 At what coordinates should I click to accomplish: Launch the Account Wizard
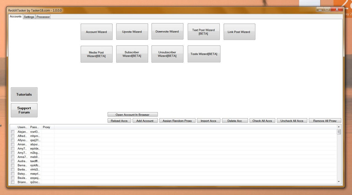tap(97, 32)
